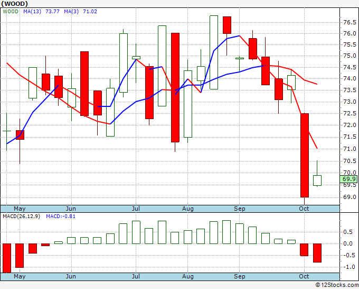This screenshot has height=289, width=359.
Task: Click the MACD:-0.81 value label
Action: 61,216
